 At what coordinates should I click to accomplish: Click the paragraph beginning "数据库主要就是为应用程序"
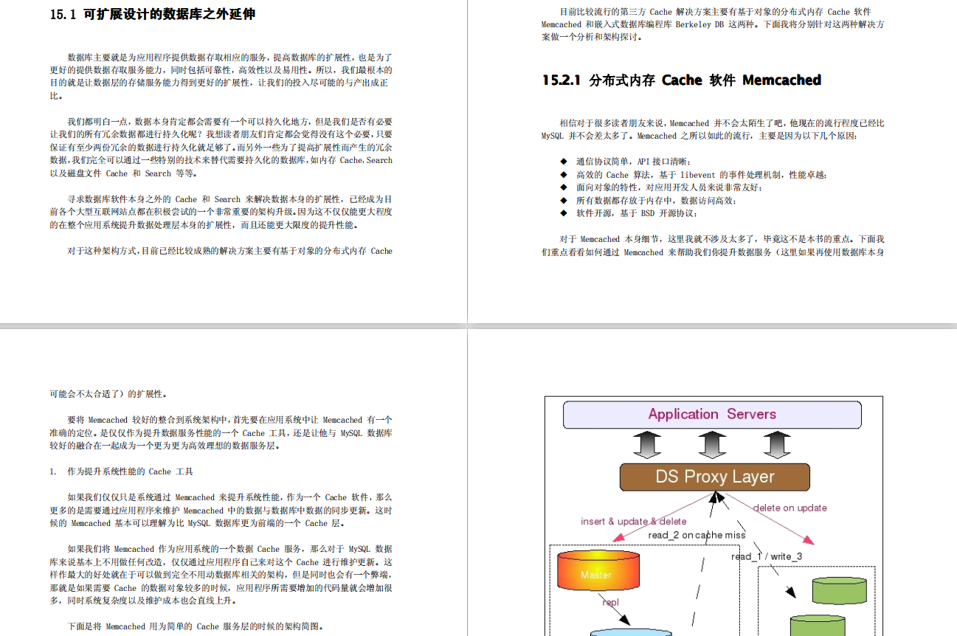tap(221, 76)
